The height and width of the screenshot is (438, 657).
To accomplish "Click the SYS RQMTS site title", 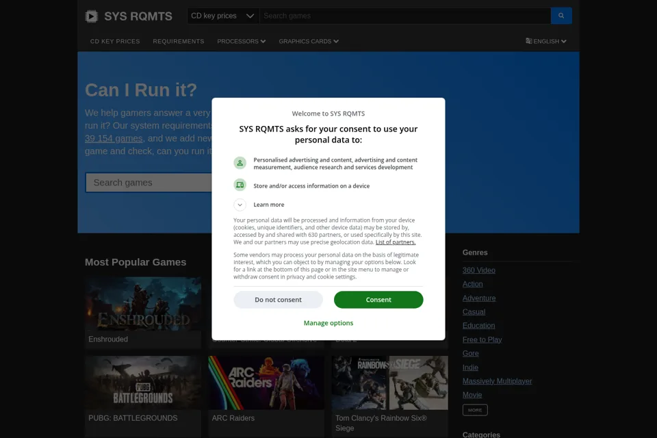I will (x=138, y=16).
